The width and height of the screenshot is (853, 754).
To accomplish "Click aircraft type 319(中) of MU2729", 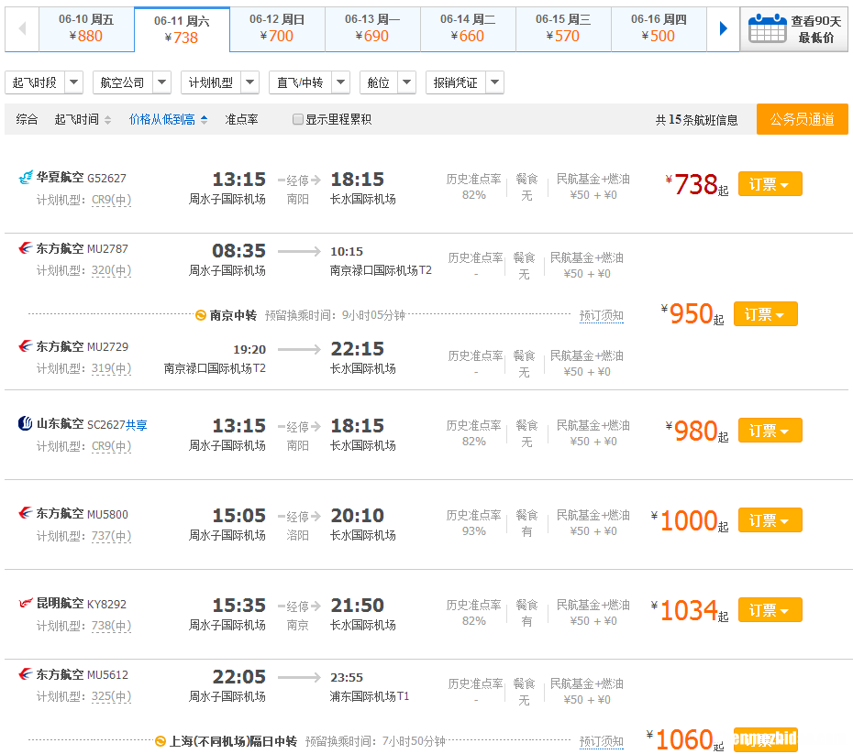I will tap(112, 368).
